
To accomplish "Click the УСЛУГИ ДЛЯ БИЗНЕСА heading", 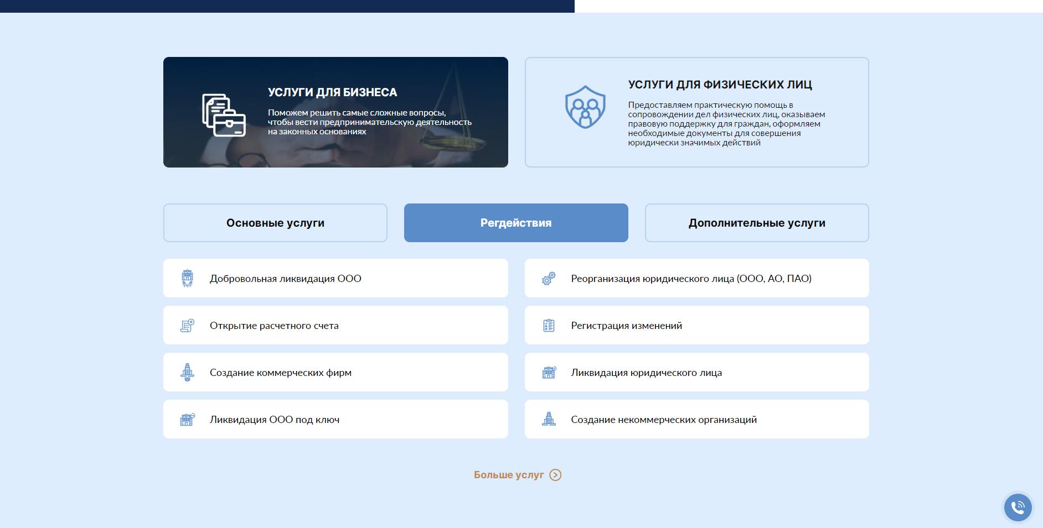I will coord(333,92).
